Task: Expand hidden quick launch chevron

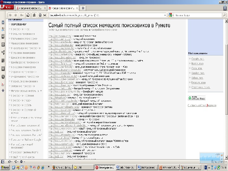Action: (49, 167)
